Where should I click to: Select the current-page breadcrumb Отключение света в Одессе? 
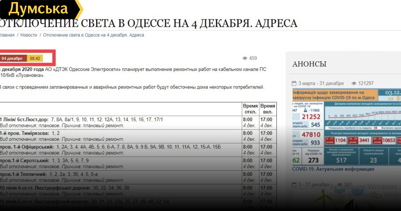tap(94, 35)
